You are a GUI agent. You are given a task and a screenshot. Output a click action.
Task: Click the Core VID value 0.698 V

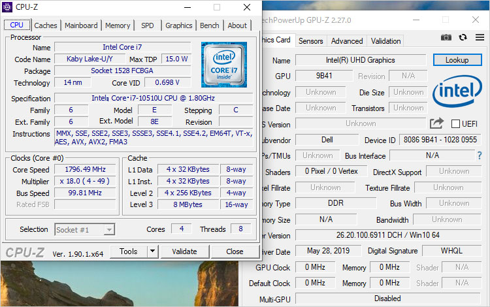(167, 82)
